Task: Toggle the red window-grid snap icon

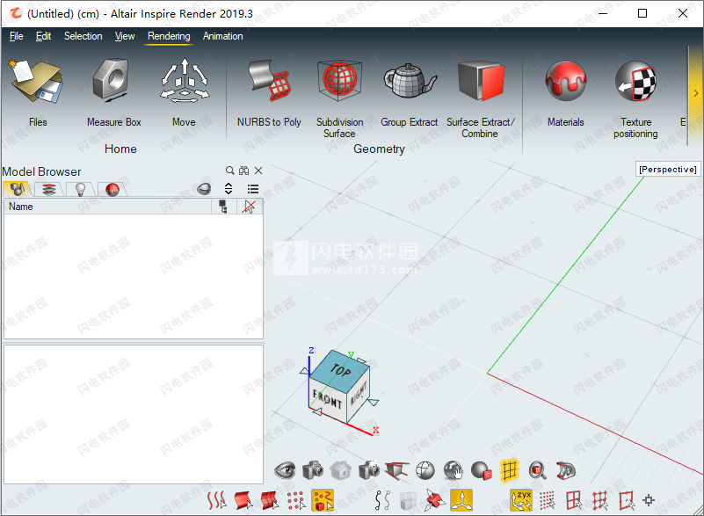Action: pyautogui.click(x=573, y=500)
